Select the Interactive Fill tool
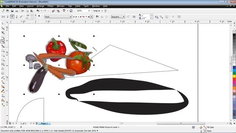Viewport: 236px width, 133px height. (x=3, y=105)
